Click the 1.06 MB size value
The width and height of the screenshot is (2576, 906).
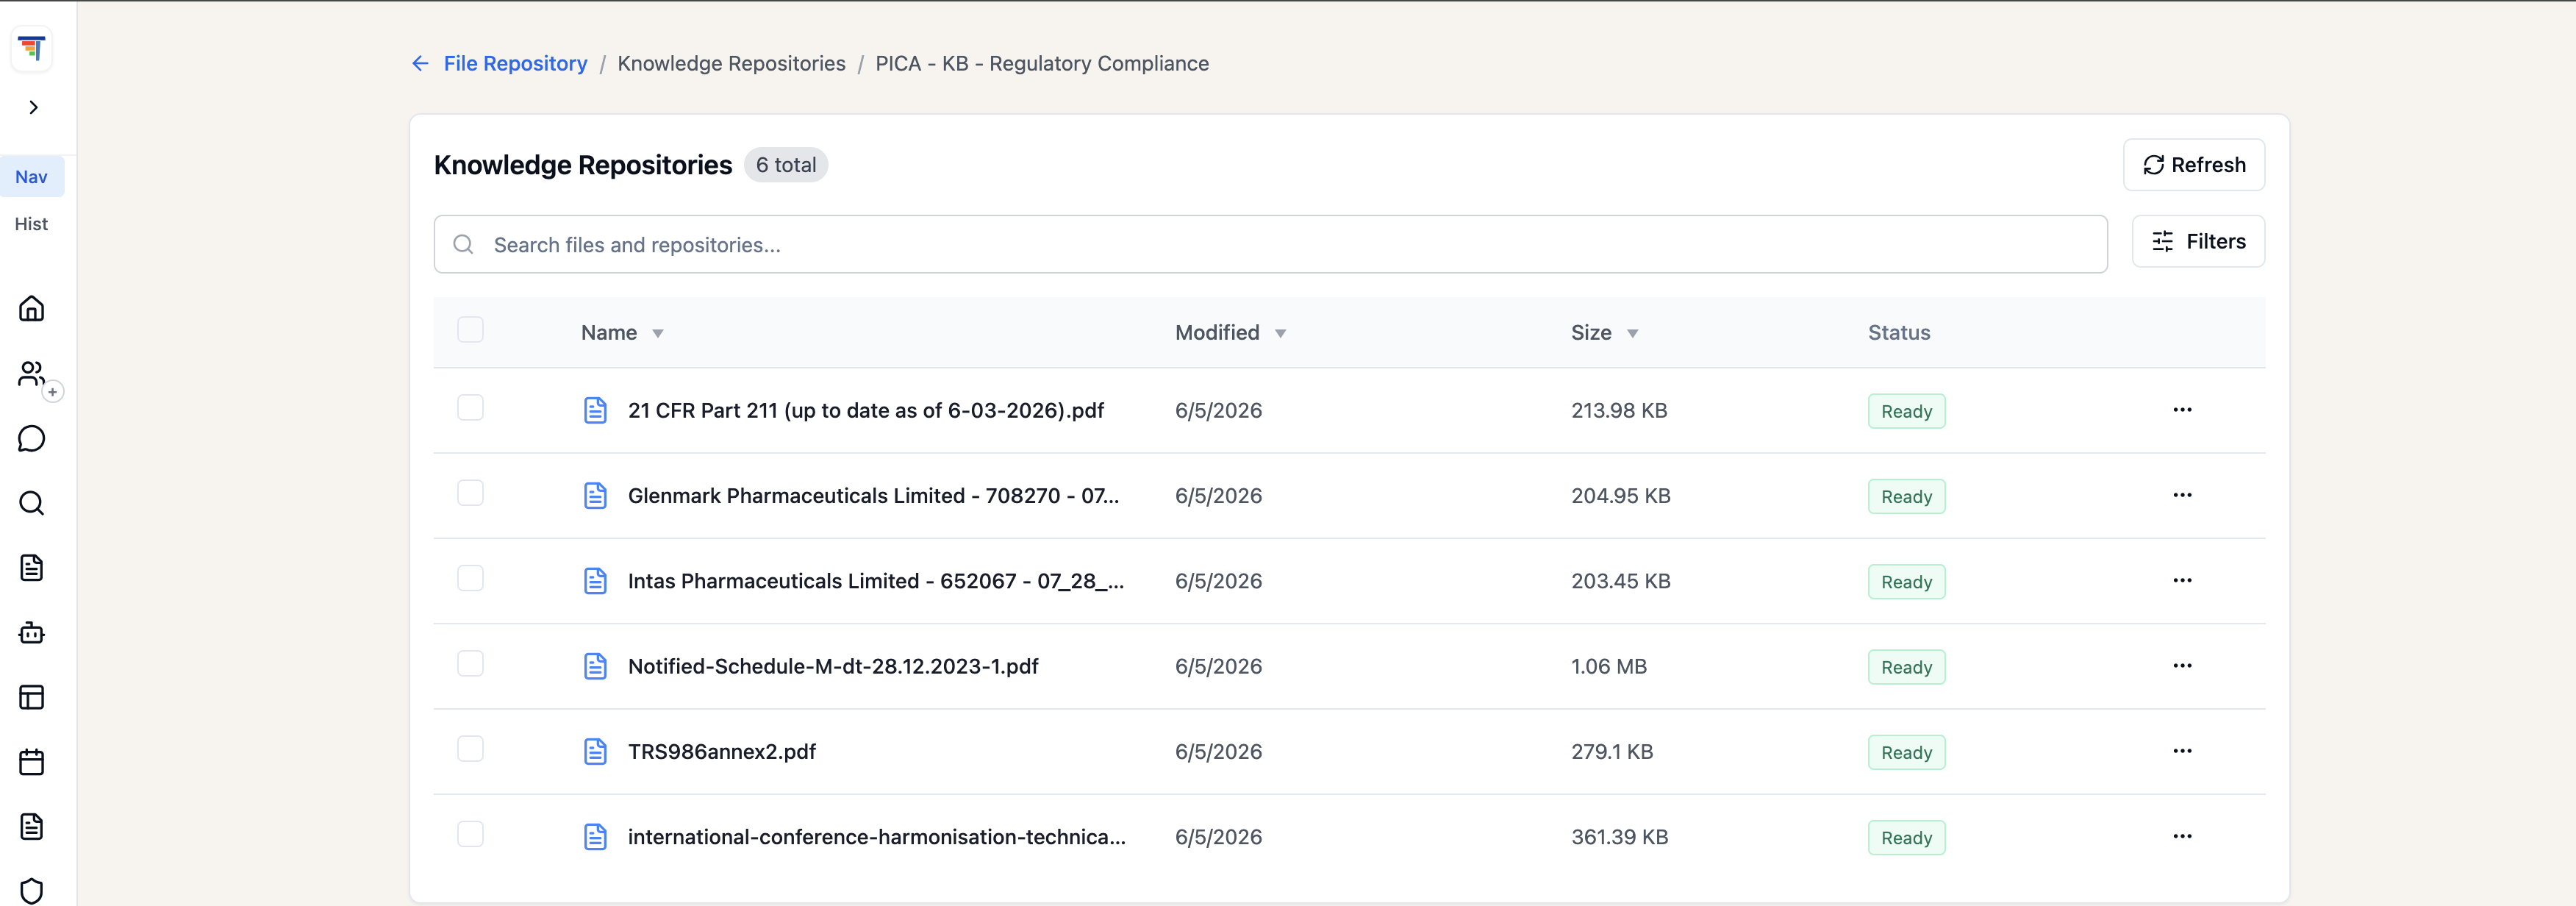click(x=1608, y=666)
